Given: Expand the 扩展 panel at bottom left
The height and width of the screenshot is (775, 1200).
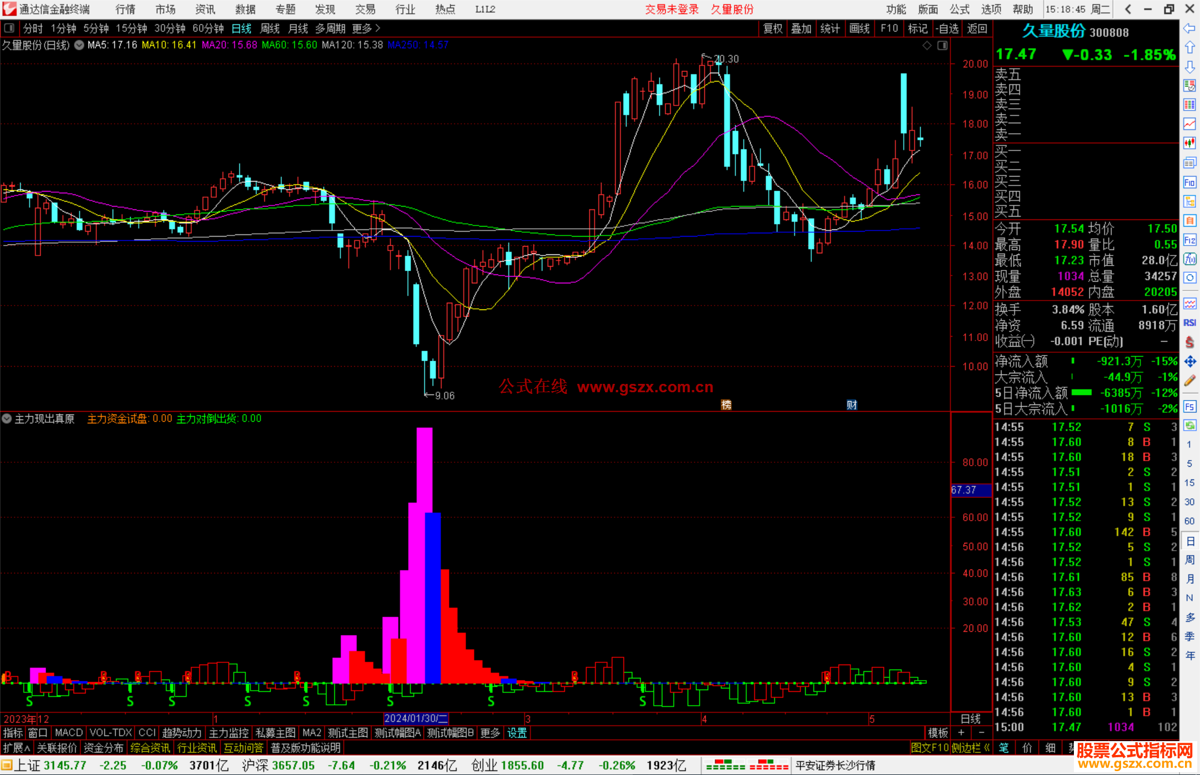Looking at the screenshot, I should (16, 748).
